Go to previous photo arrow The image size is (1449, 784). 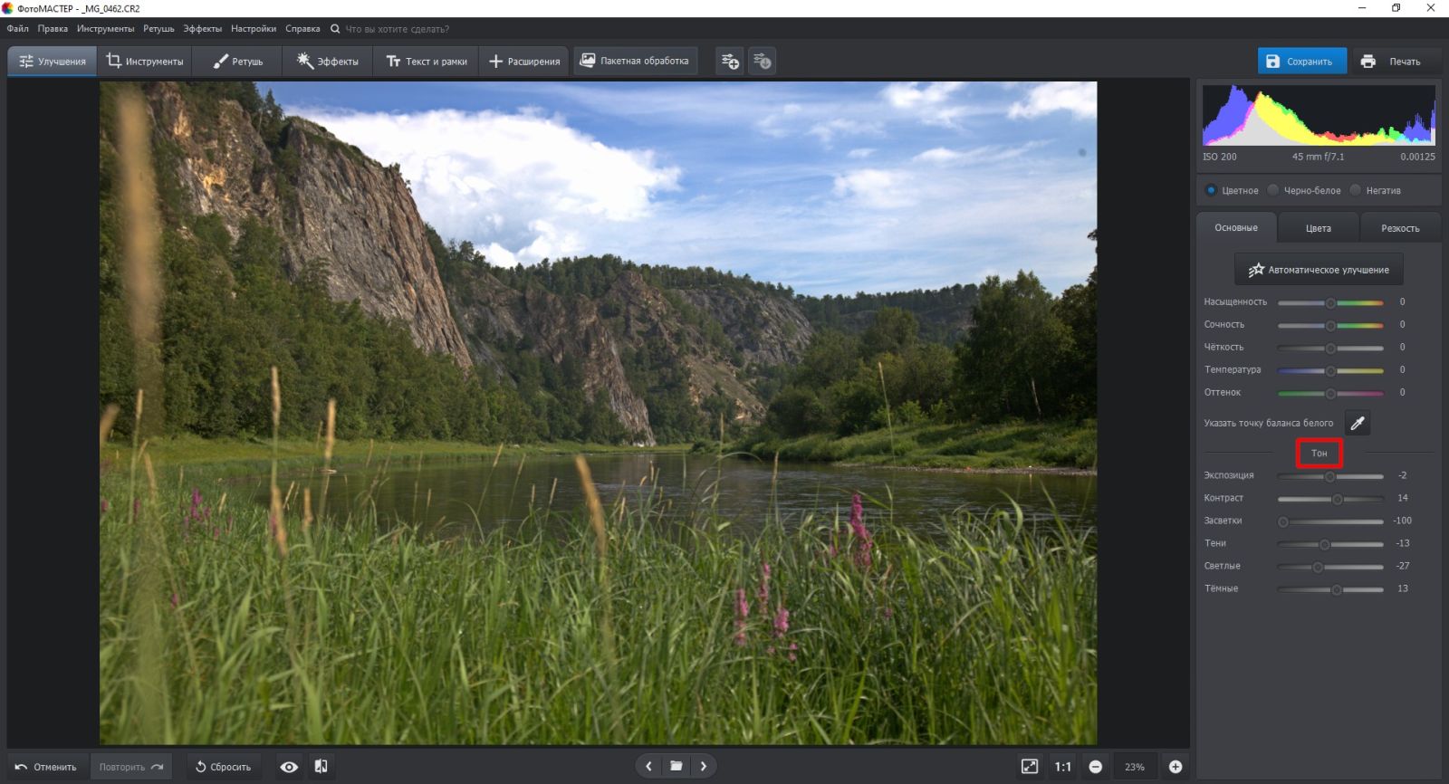[648, 766]
